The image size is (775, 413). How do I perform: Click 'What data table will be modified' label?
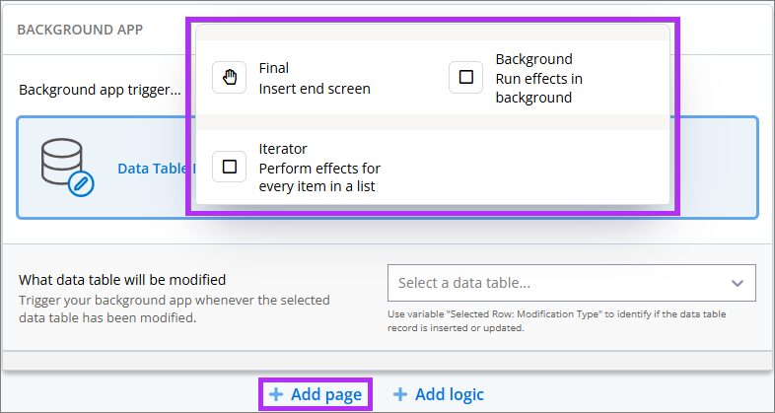[x=122, y=280]
